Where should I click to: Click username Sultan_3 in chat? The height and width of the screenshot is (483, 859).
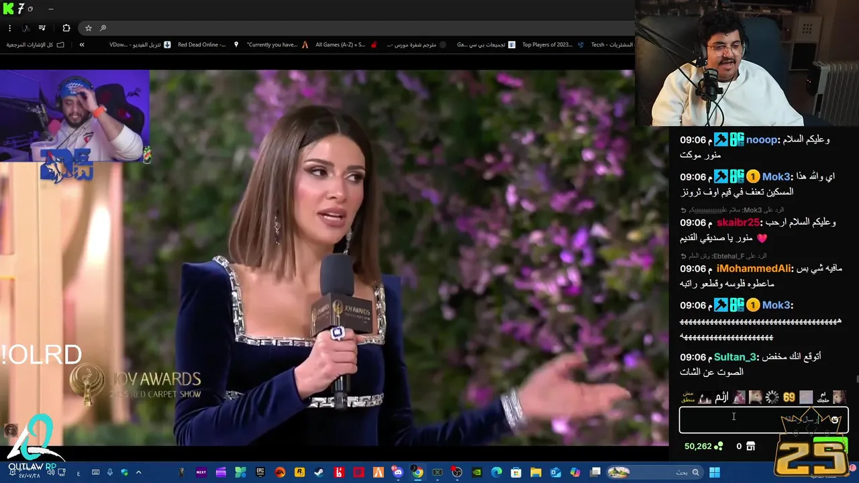(734, 357)
